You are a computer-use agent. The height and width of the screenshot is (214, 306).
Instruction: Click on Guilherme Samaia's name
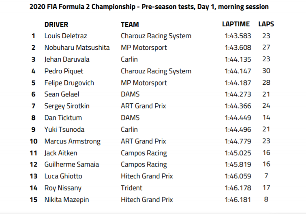[72, 165]
